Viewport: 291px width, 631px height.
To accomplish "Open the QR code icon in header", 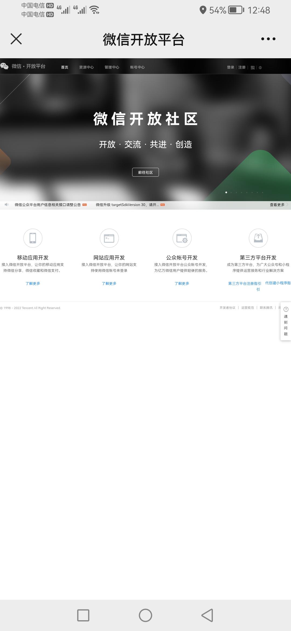I will (x=252, y=67).
